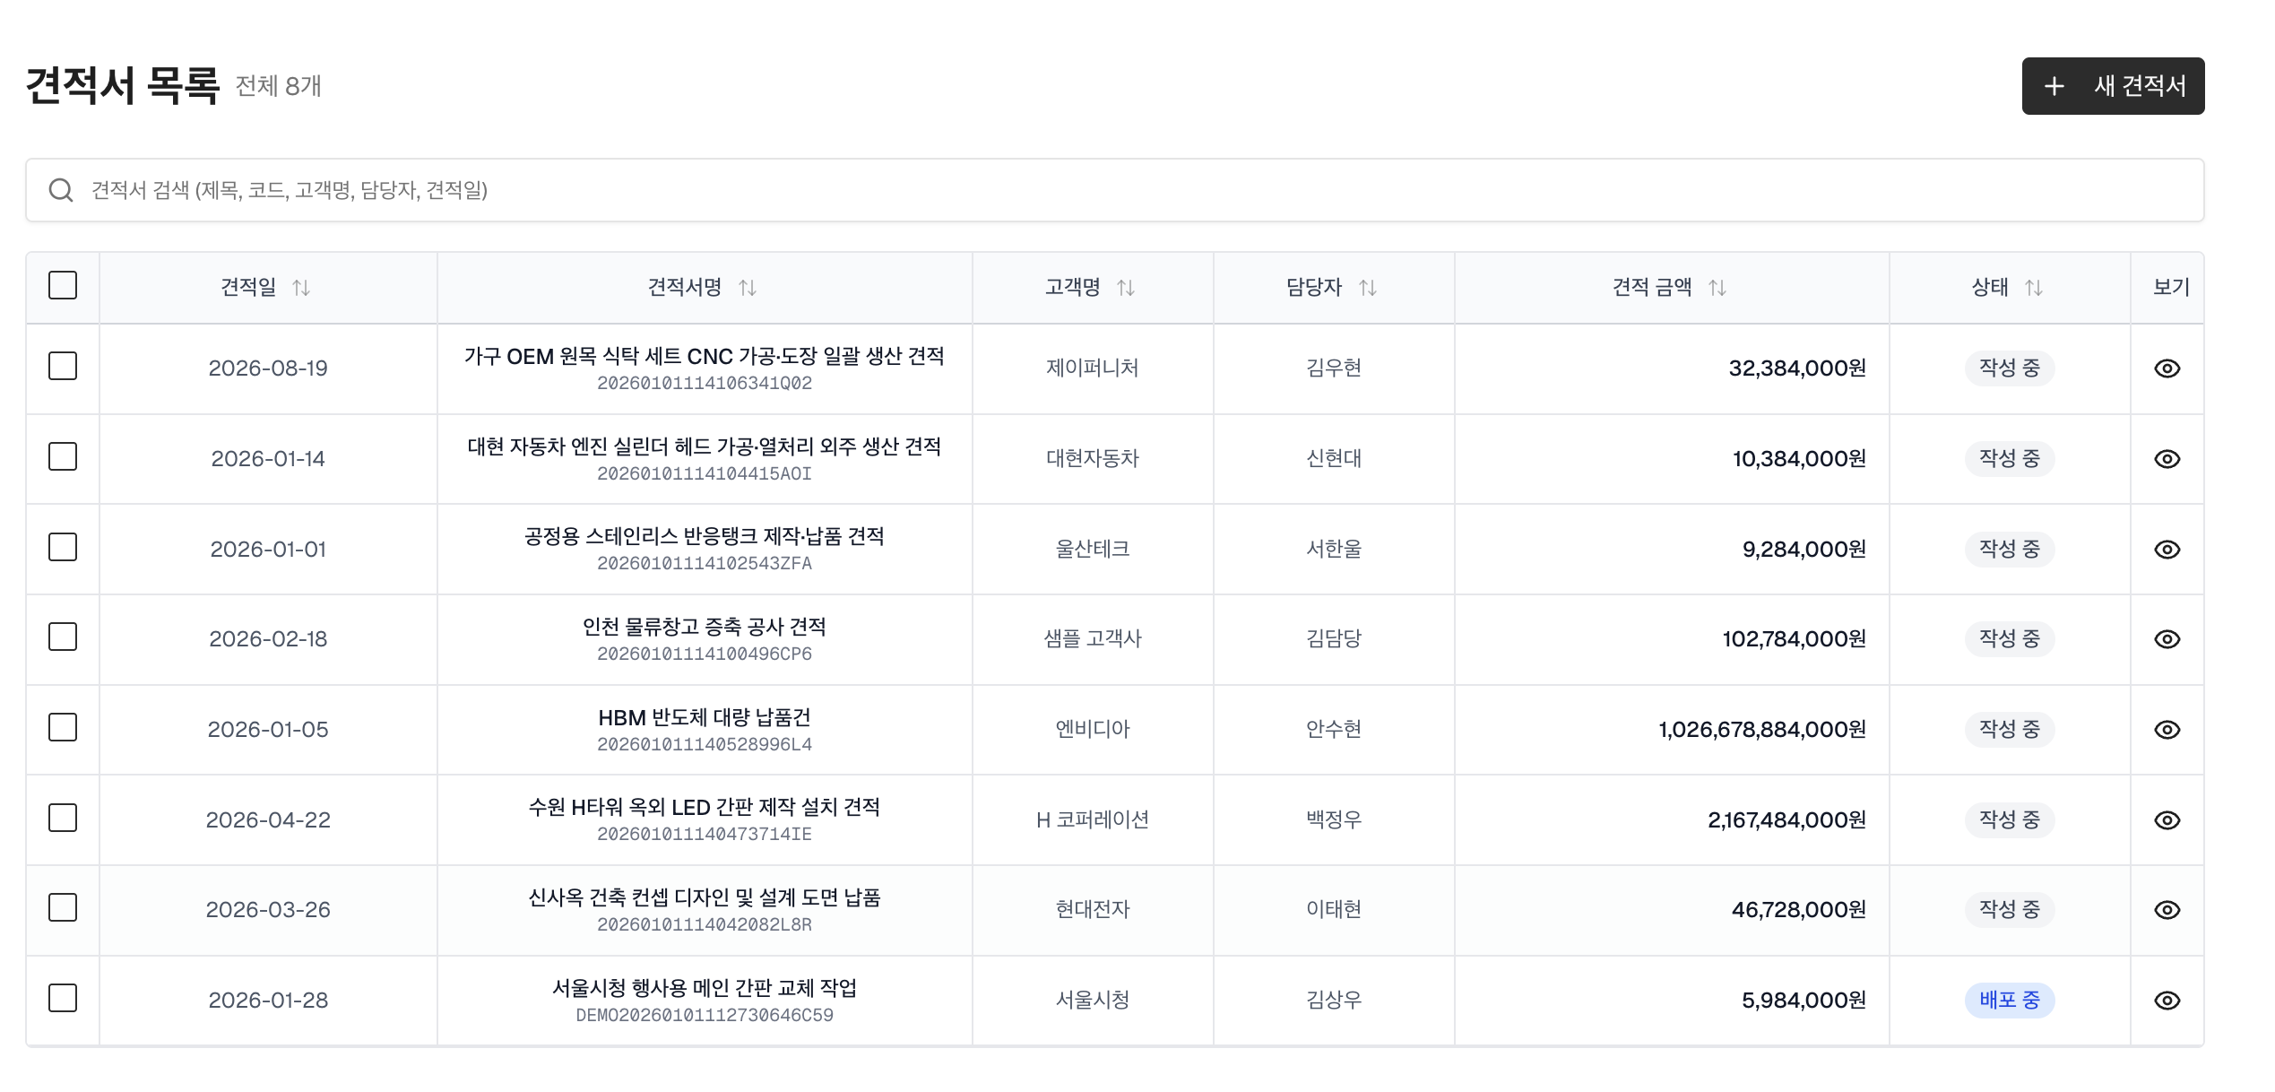Image resolution: width=2275 pixels, height=1092 pixels.
Task: Click the search magnifier icon
Action: click(61, 190)
